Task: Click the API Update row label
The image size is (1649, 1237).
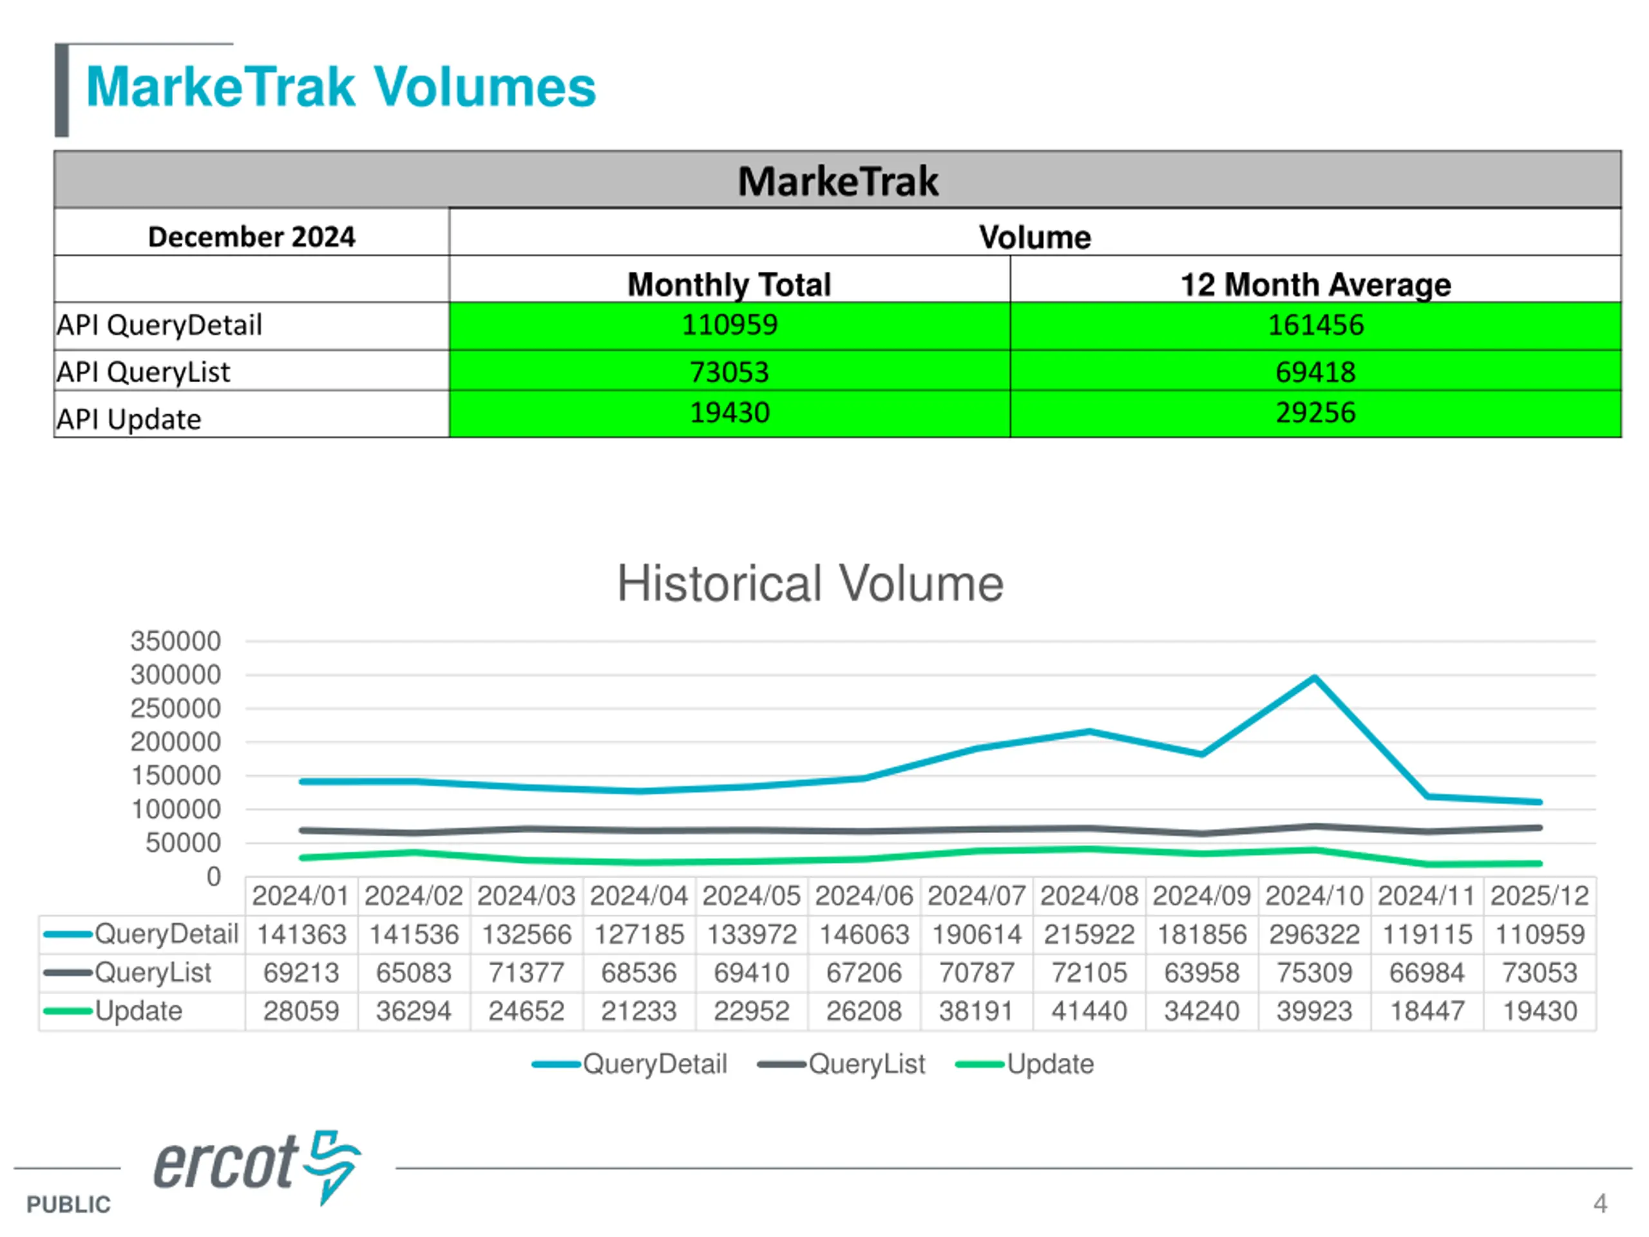Action: 129,419
